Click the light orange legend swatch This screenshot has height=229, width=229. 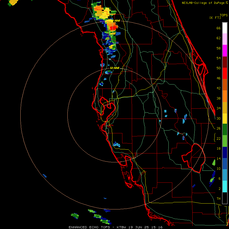point(225,96)
